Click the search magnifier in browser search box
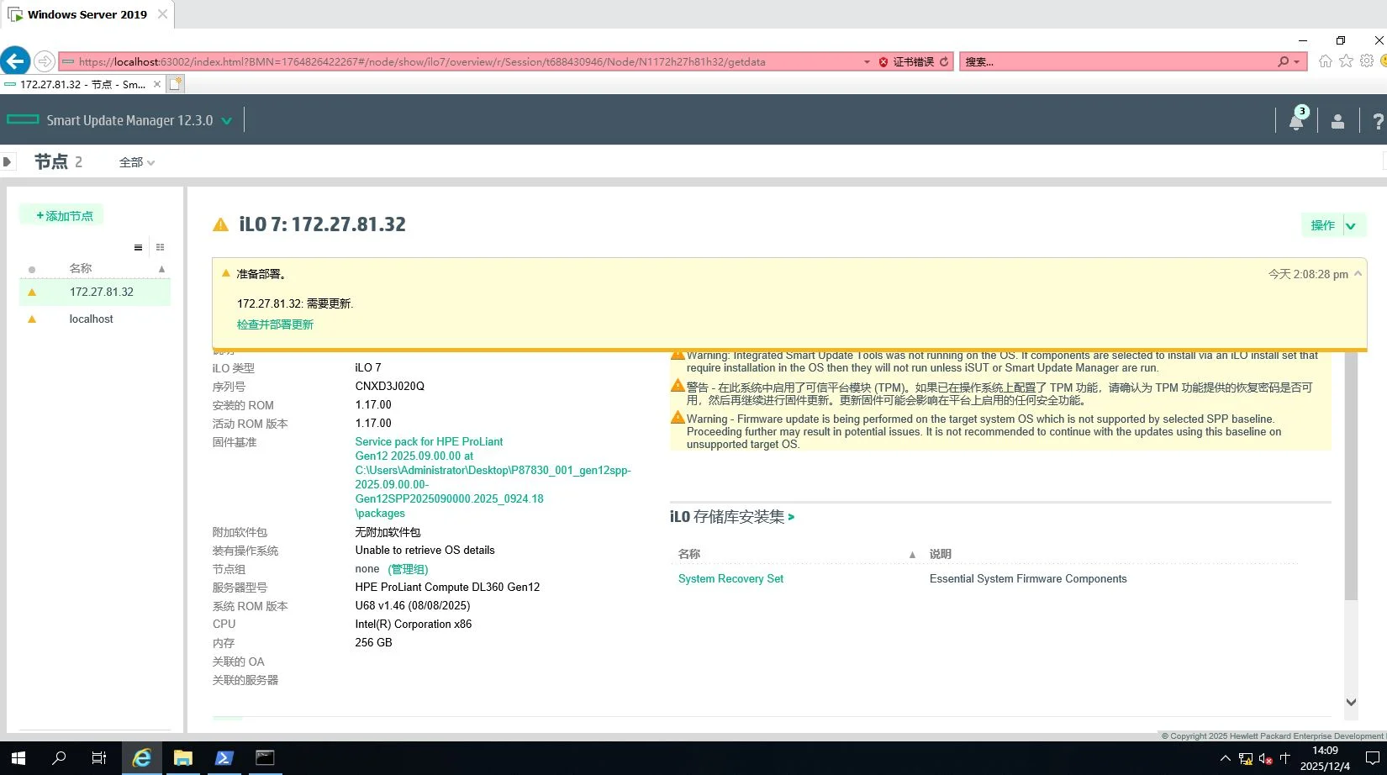This screenshot has width=1387, height=775. [1283, 61]
